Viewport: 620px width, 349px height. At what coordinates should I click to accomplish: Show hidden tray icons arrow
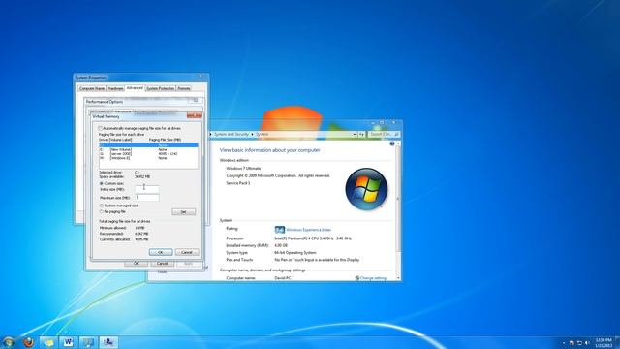point(564,343)
